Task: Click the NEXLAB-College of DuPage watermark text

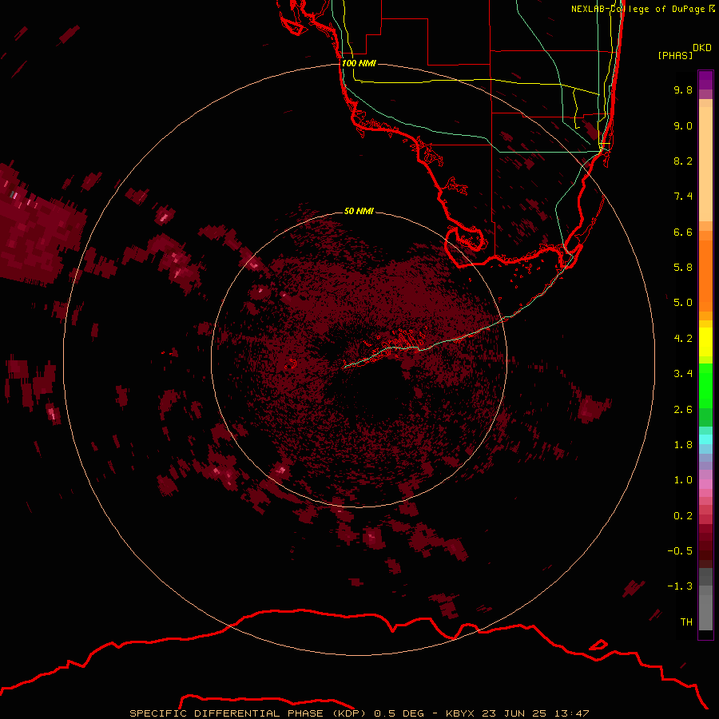Action: point(638,9)
